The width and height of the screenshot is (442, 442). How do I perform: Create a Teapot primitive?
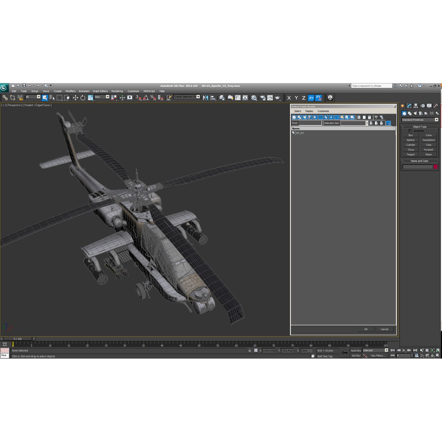(x=410, y=154)
